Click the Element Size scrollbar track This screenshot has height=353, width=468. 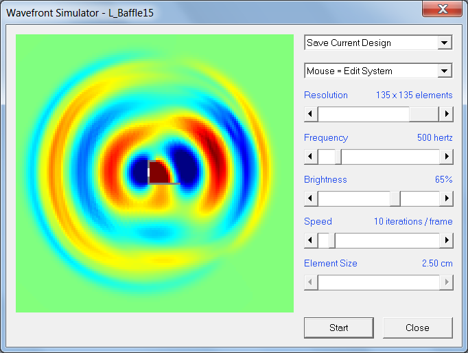(379, 282)
